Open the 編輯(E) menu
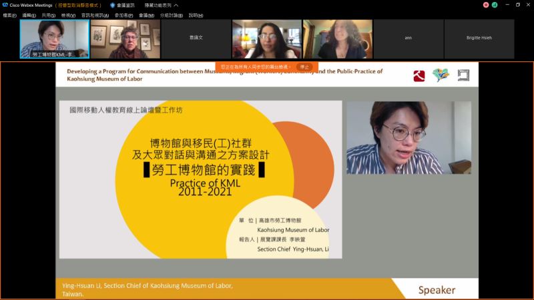This screenshot has height=300, width=534. (29, 15)
